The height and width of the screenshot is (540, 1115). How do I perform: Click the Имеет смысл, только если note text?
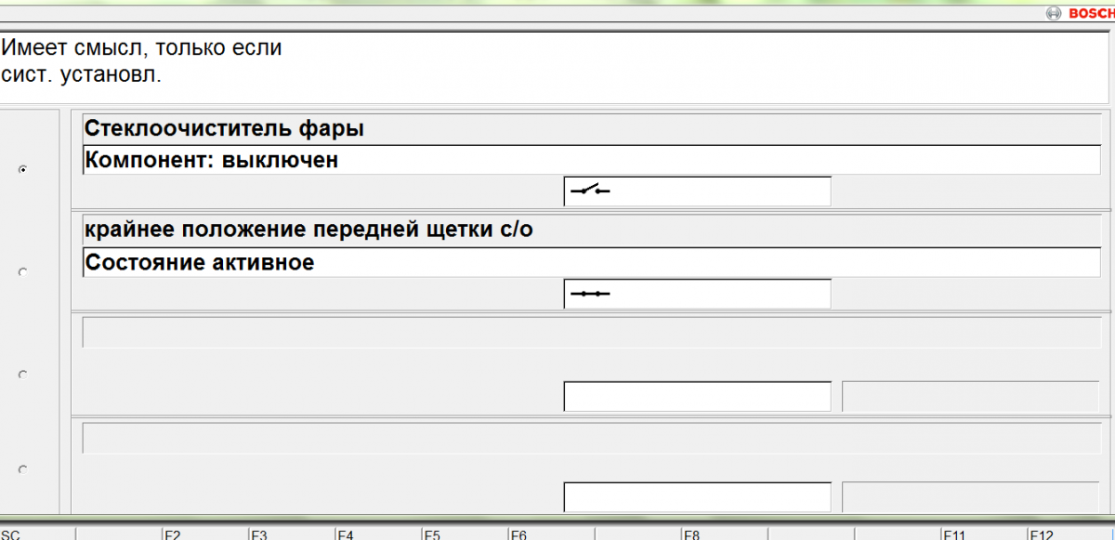(141, 47)
